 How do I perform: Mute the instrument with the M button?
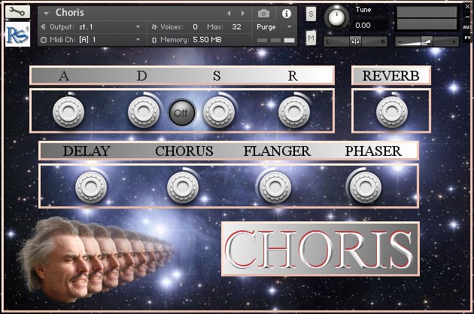[x=311, y=38]
